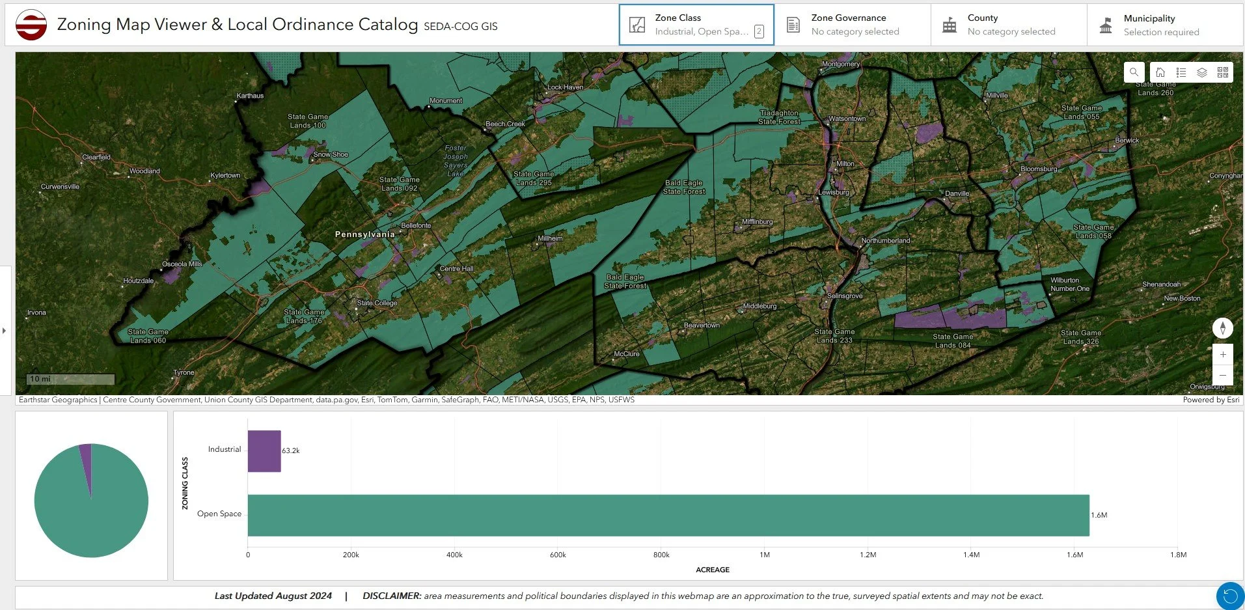This screenshot has height=610, width=1245.
Task: Select the Industrial bar in chart
Action: click(x=264, y=451)
